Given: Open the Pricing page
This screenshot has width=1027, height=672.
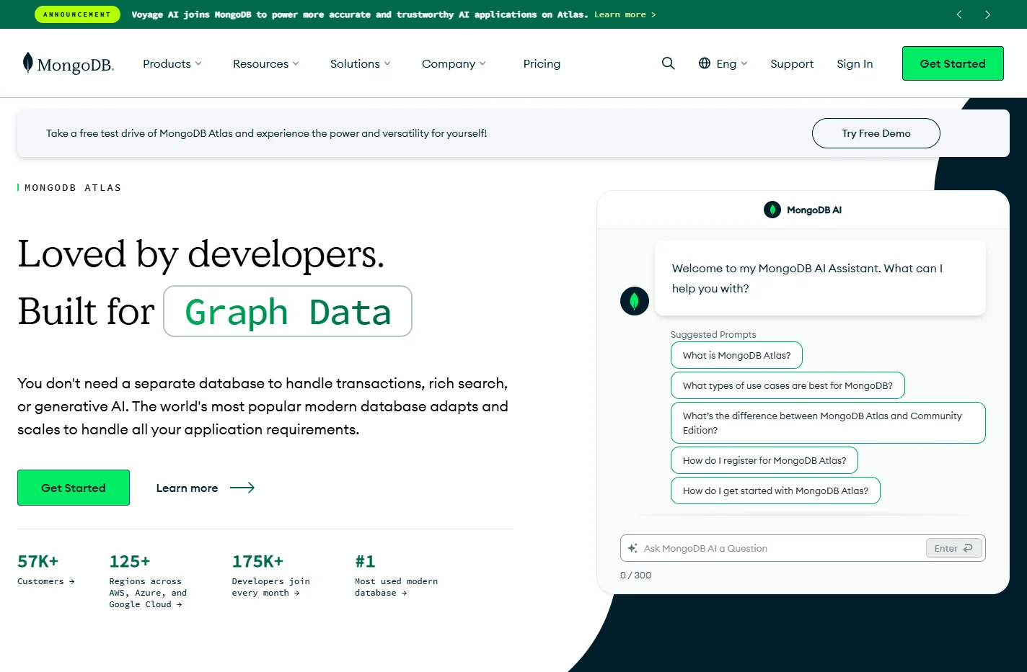Looking at the screenshot, I should point(542,63).
